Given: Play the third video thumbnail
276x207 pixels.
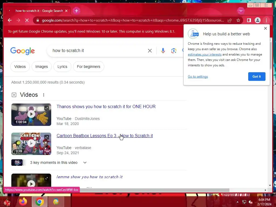Looking at the screenshot, I should [31, 180].
